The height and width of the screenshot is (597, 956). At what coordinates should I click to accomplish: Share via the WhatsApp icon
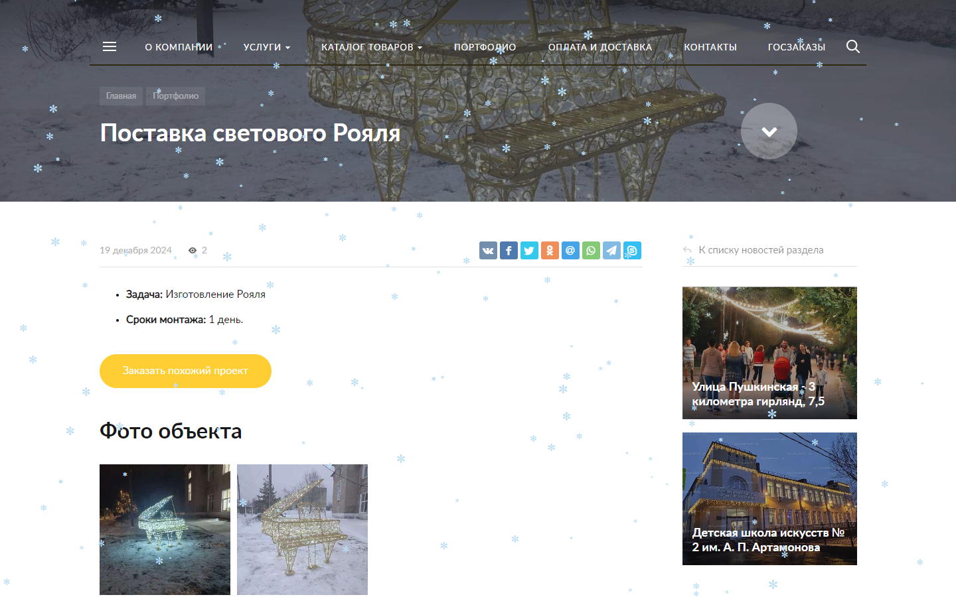pyautogui.click(x=591, y=250)
